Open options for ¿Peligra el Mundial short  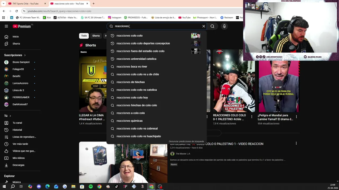(x=296, y=117)
